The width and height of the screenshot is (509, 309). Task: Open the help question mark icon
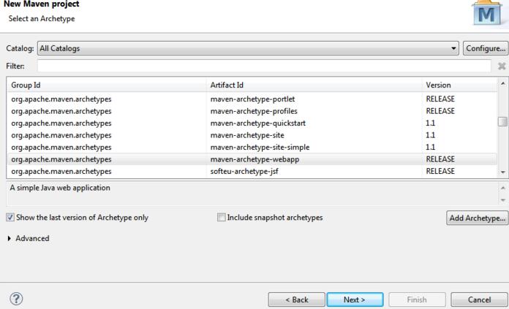16,299
